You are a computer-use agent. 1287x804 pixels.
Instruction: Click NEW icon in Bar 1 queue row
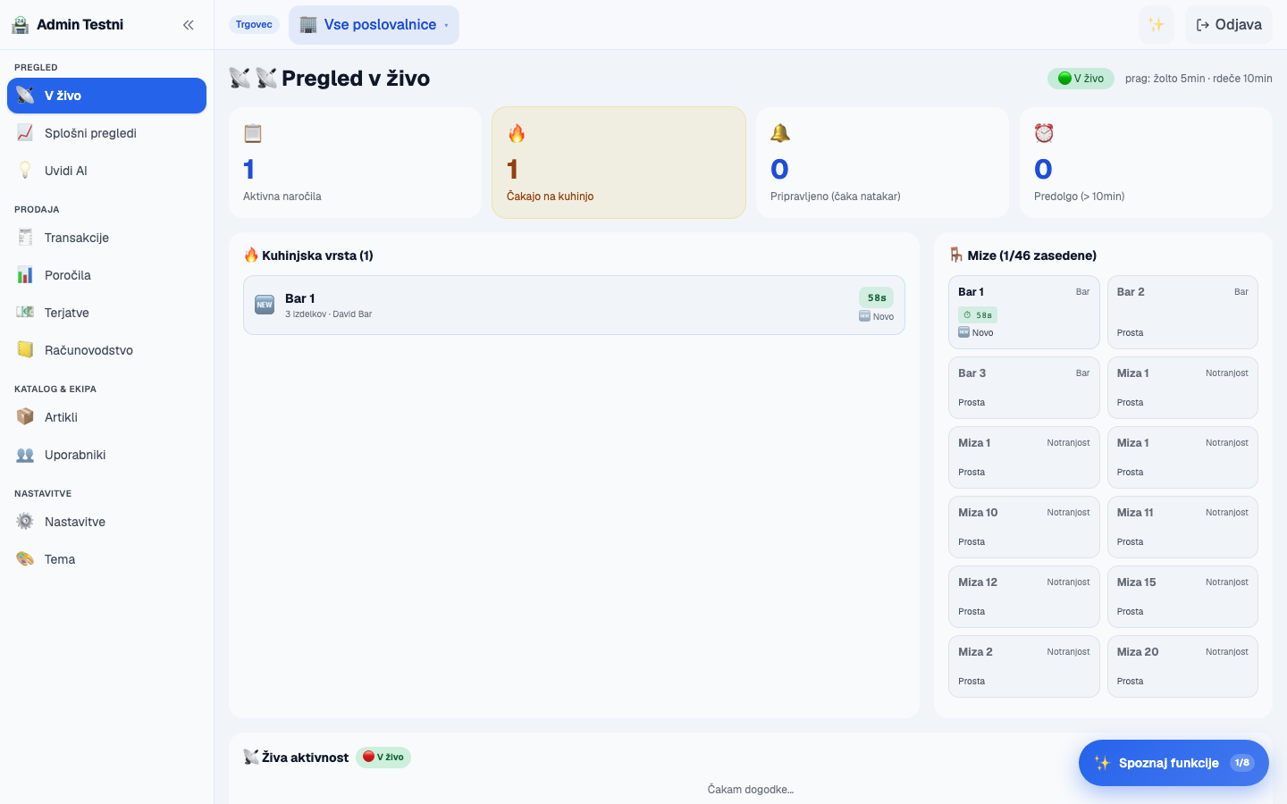[x=265, y=305]
